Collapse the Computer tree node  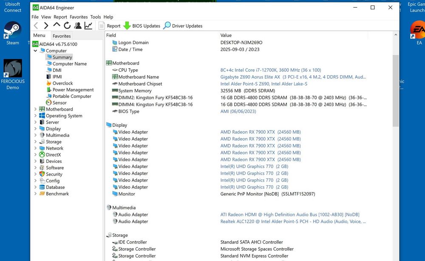point(35,51)
